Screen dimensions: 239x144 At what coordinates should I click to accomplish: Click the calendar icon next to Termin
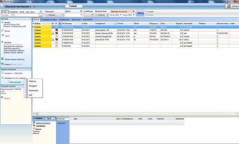[x=2, y=98]
